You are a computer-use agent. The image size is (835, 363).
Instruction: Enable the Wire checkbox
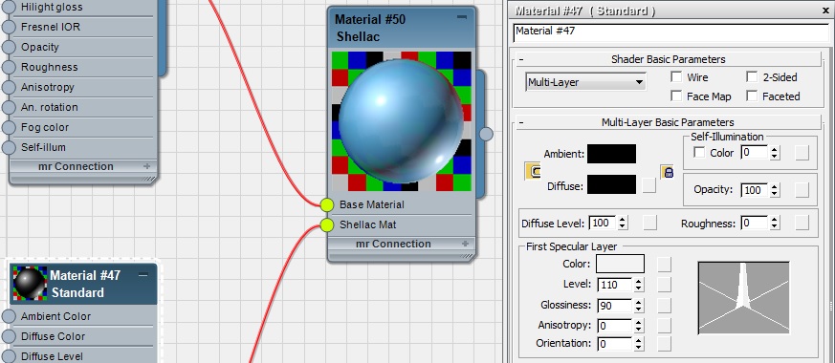tap(676, 77)
